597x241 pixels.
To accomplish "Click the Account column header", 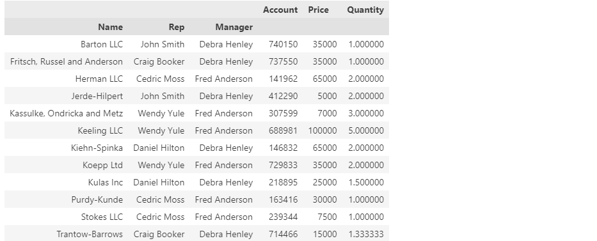I will [x=280, y=10].
